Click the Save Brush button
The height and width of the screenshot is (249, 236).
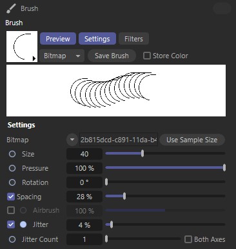pos(112,56)
